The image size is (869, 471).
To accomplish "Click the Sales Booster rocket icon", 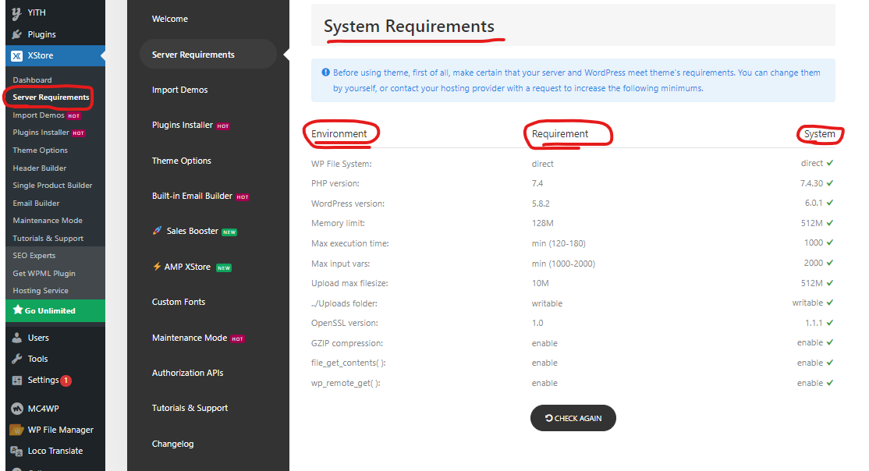I will click(x=158, y=231).
